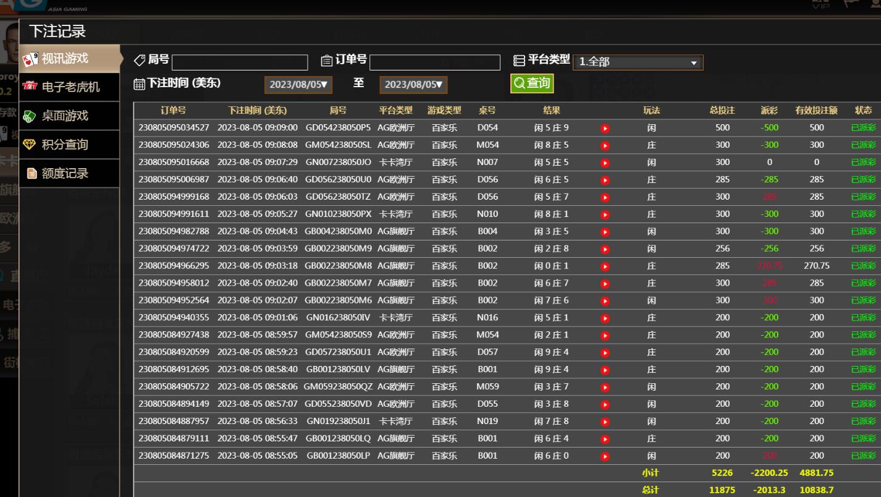
Task: Play video replay for order 230805095006987
Action: pos(605,181)
